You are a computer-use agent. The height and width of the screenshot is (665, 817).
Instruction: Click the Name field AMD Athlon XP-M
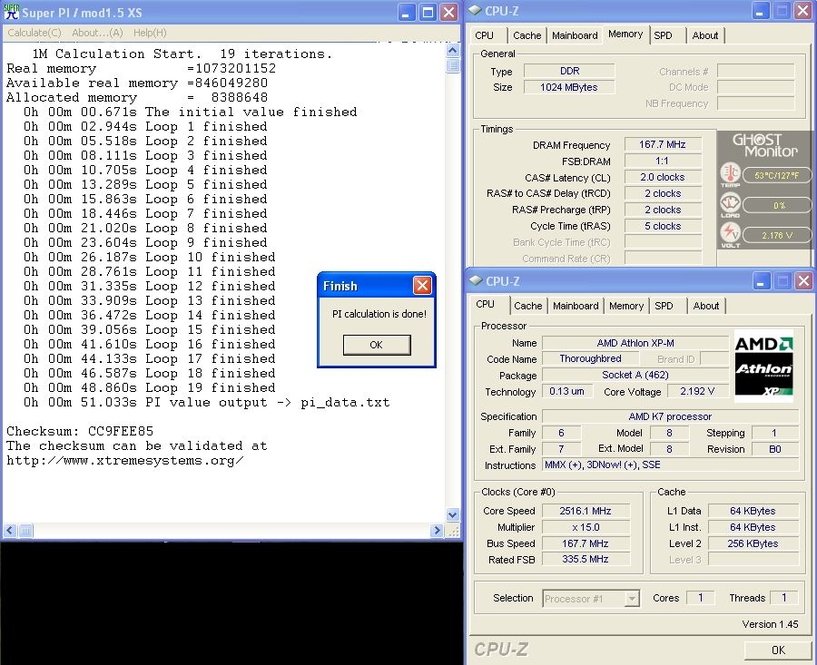[635, 343]
